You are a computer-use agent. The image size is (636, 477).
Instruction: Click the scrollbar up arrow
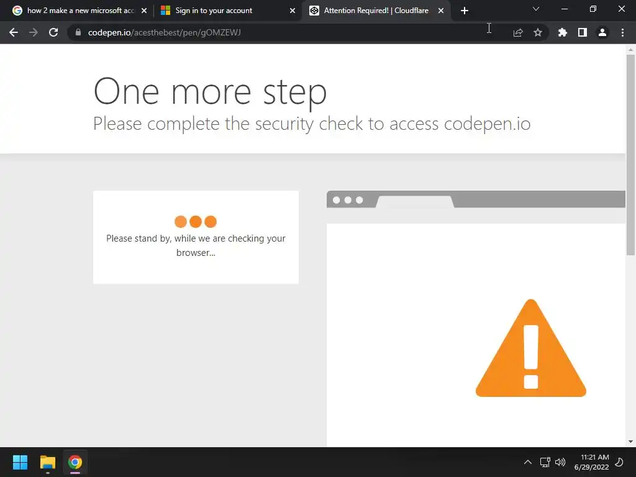coord(630,50)
